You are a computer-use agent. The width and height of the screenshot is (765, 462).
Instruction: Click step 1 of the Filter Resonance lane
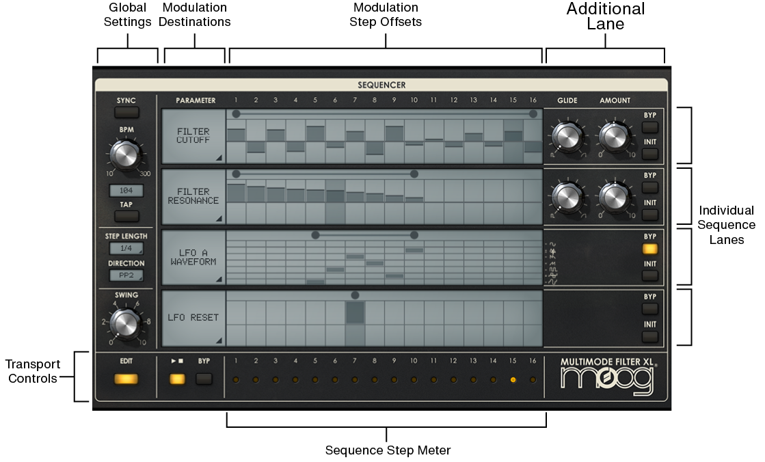[x=236, y=202]
